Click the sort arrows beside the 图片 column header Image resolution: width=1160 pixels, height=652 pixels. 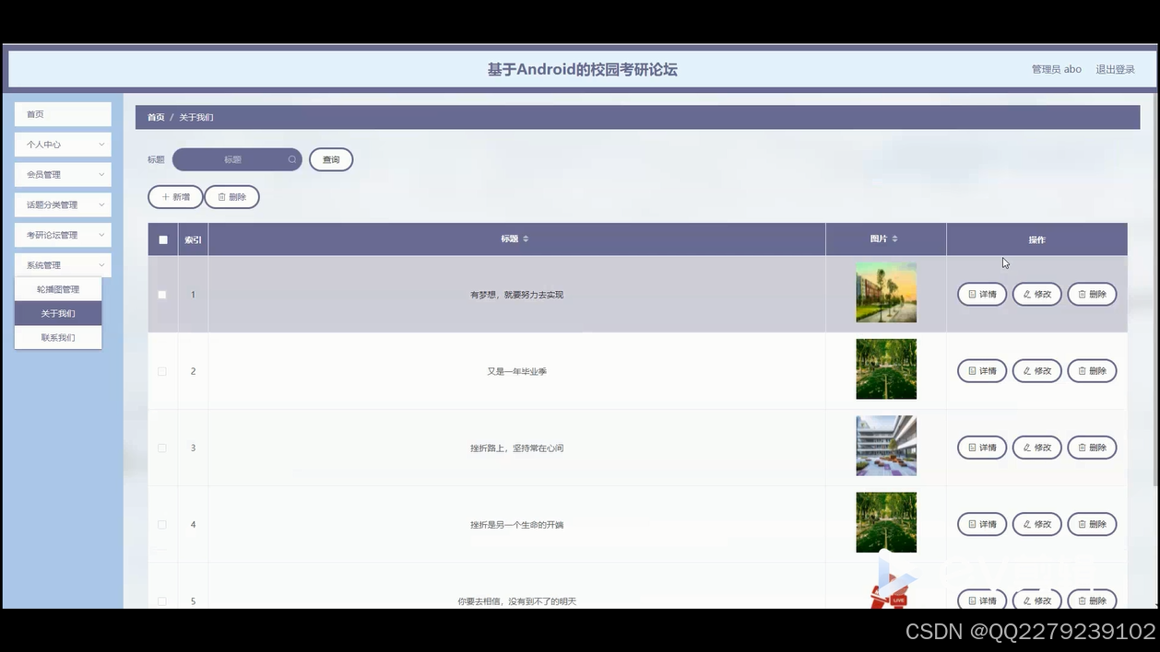tap(894, 238)
